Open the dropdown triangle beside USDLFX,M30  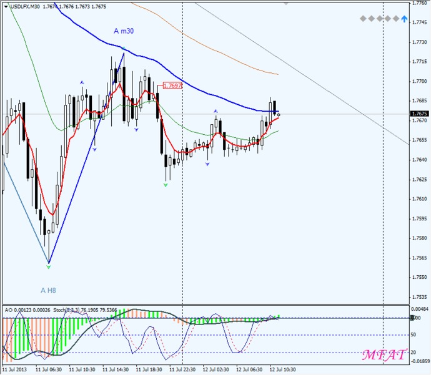pyautogui.click(x=6, y=7)
